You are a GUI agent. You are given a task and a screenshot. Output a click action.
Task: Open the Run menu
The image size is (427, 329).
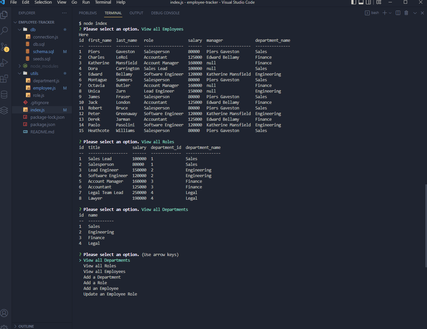[x=86, y=2]
